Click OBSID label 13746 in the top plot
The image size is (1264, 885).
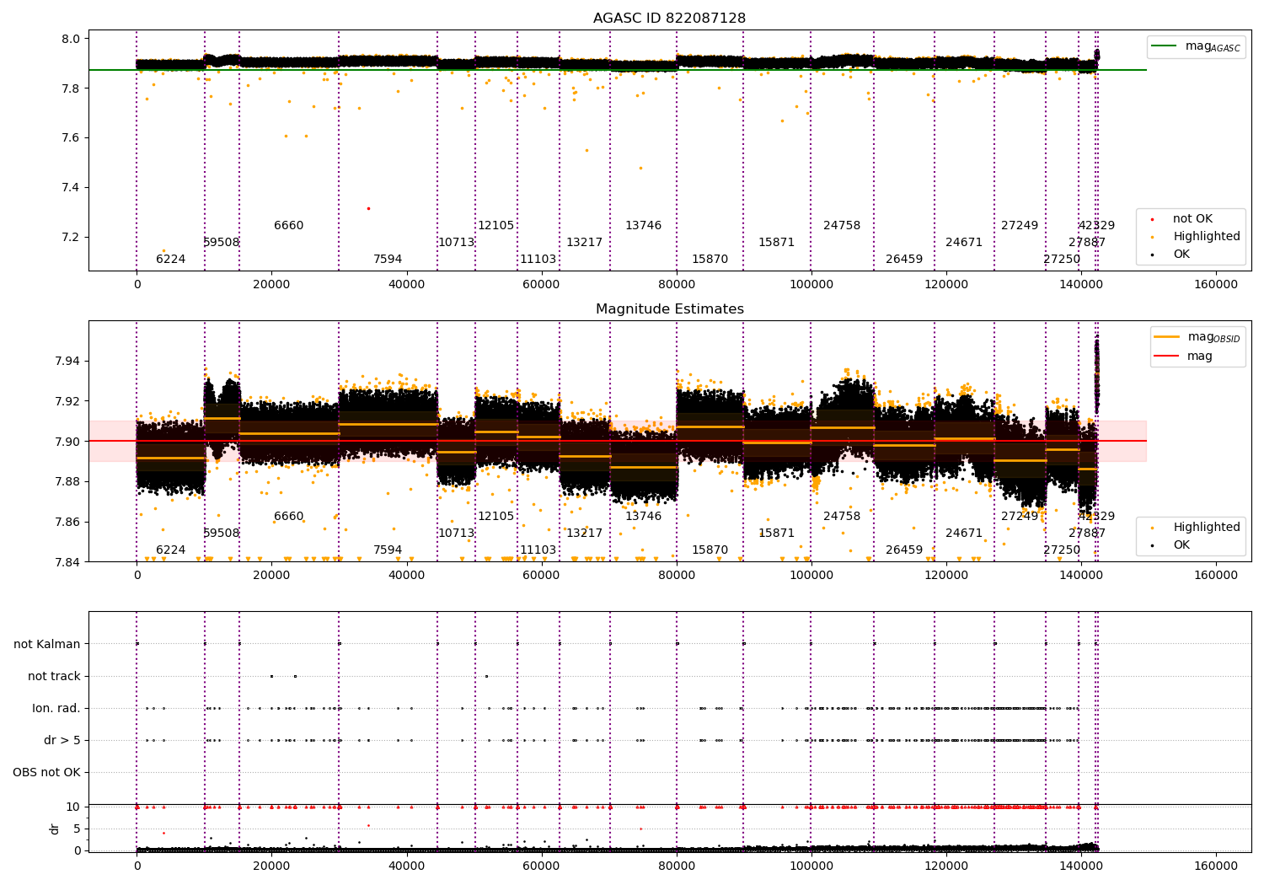[643, 226]
